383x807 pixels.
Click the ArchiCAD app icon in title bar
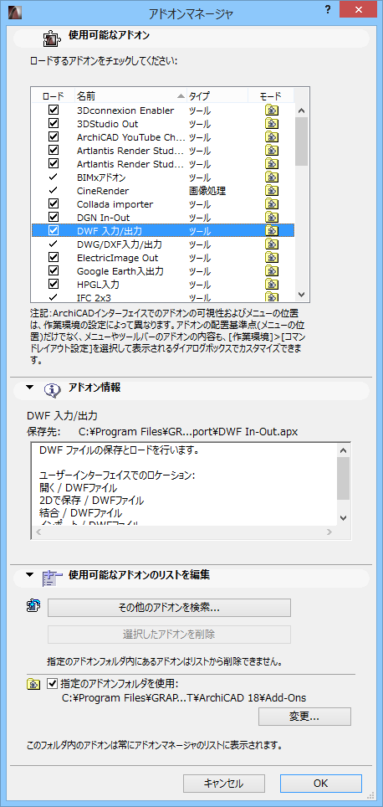(14, 13)
